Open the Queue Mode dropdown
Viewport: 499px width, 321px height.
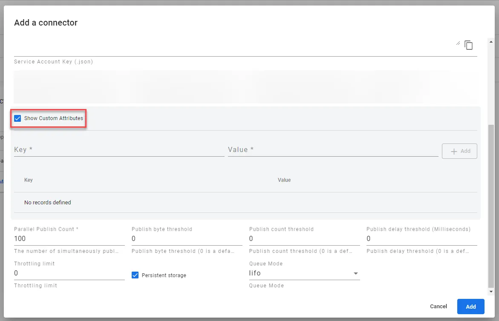pyautogui.click(x=304, y=273)
